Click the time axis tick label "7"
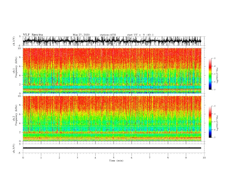230x177 pixels. (x=150, y=158)
